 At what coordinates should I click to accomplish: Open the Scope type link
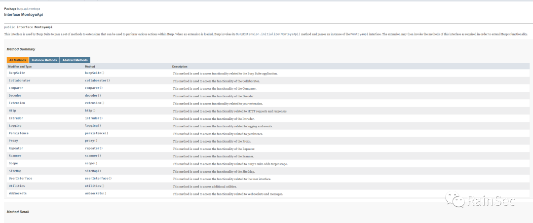coord(13,163)
